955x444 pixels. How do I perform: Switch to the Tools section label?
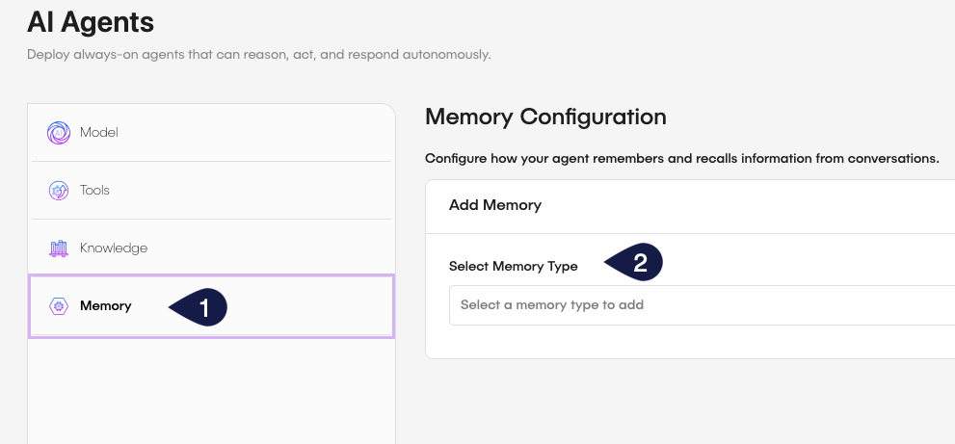tap(94, 191)
